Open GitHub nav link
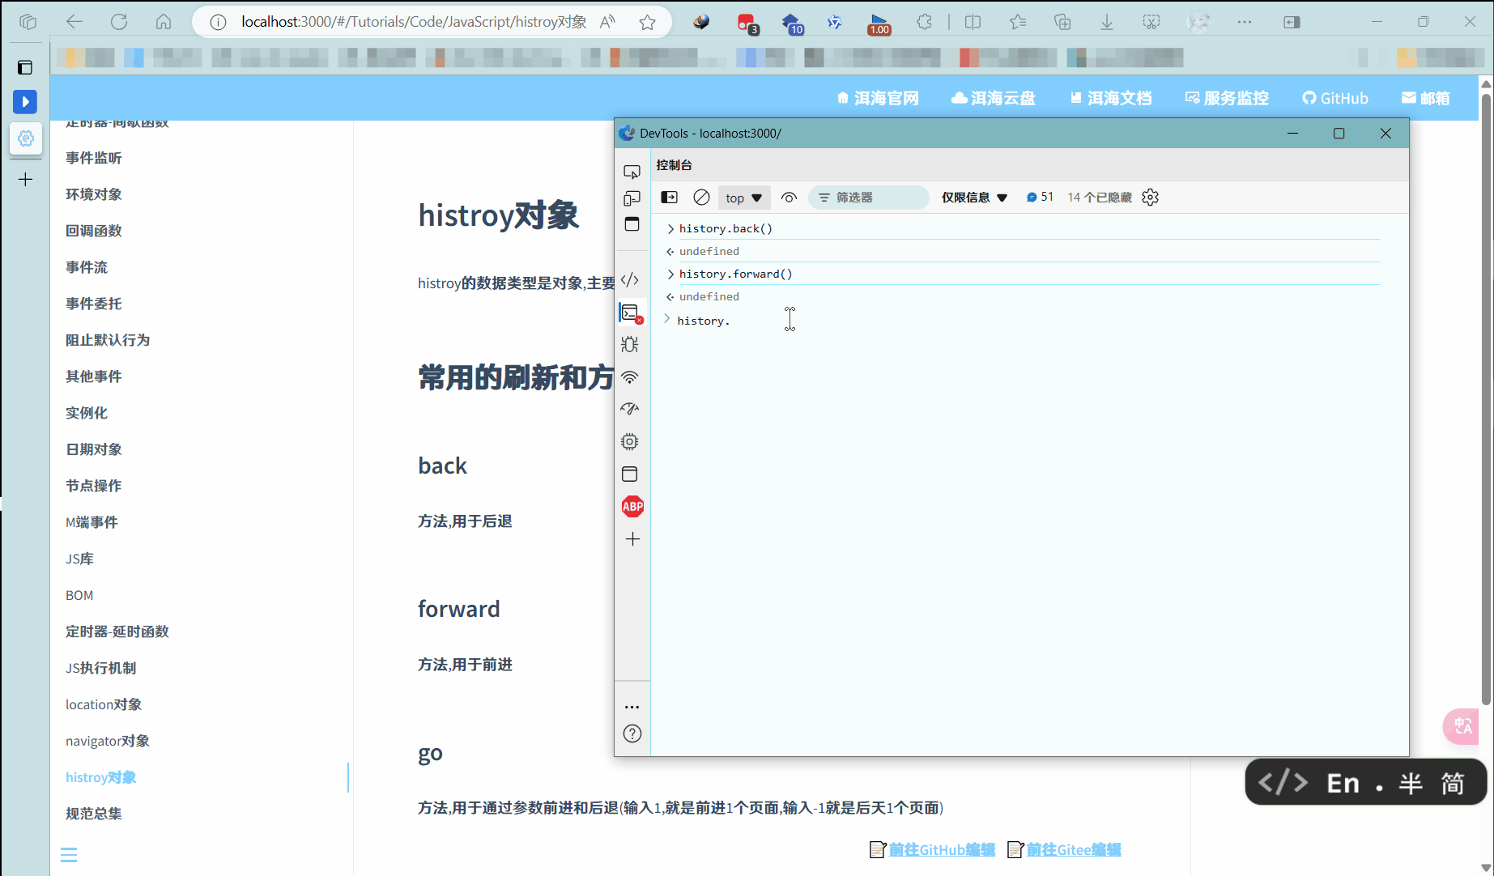This screenshot has height=876, width=1494. coord(1335,98)
